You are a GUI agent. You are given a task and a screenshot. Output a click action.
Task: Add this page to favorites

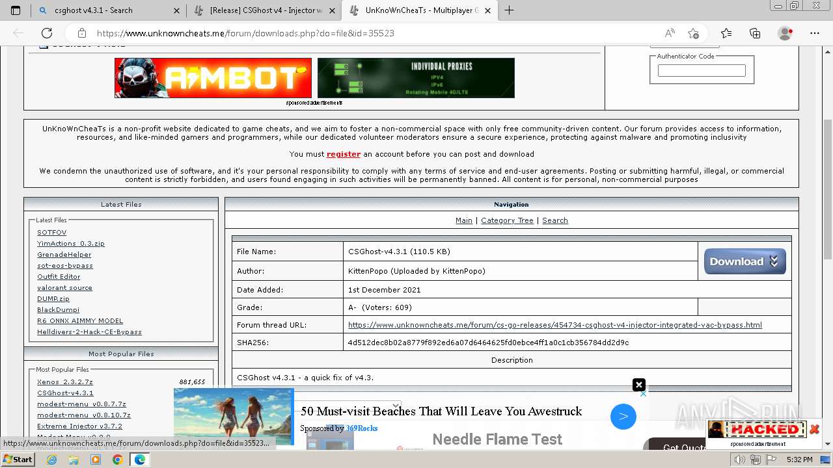pyautogui.click(x=693, y=33)
